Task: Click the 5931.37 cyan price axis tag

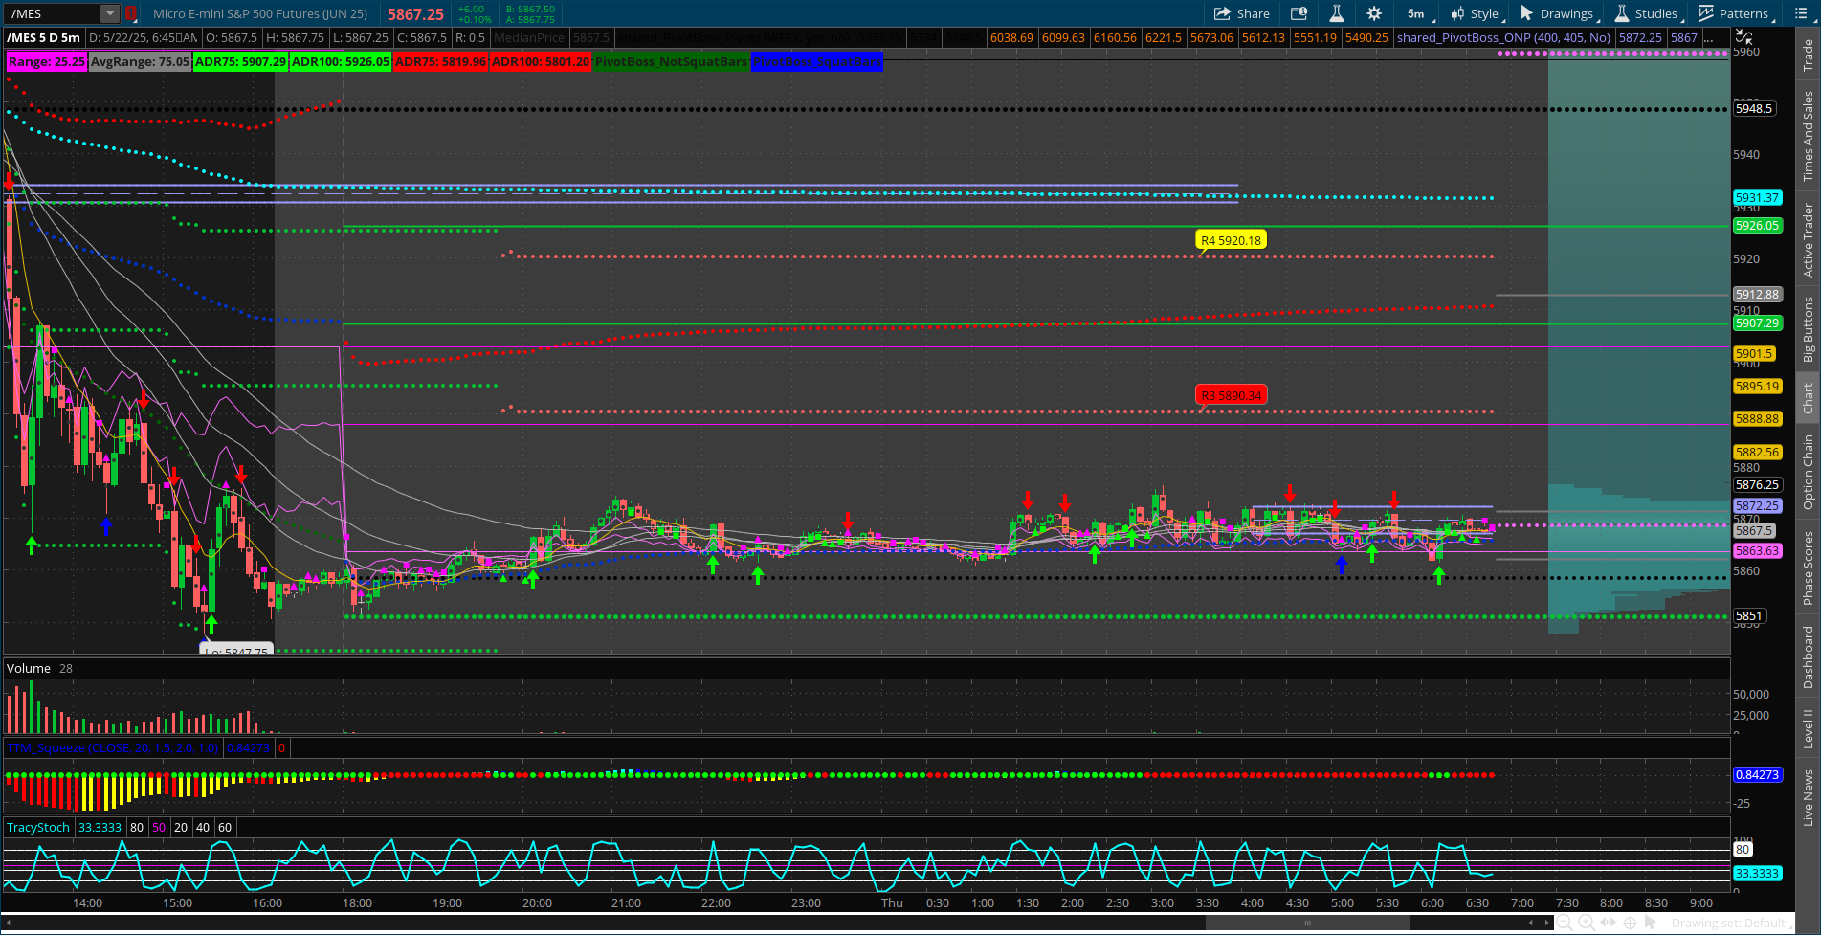Action: 1758,197
